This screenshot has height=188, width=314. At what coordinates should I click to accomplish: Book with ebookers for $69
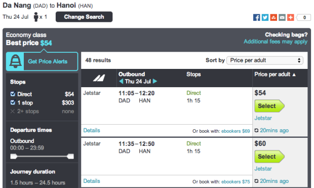235,131
